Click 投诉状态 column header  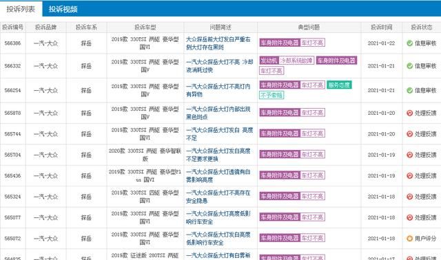pos(422,28)
